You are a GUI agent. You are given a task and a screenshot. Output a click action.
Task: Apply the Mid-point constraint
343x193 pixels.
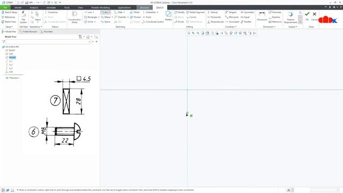[x=232, y=17]
